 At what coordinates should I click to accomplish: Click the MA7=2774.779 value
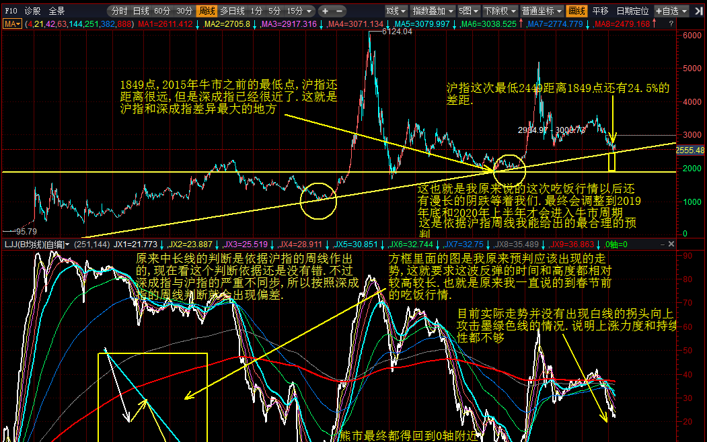click(555, 24)
